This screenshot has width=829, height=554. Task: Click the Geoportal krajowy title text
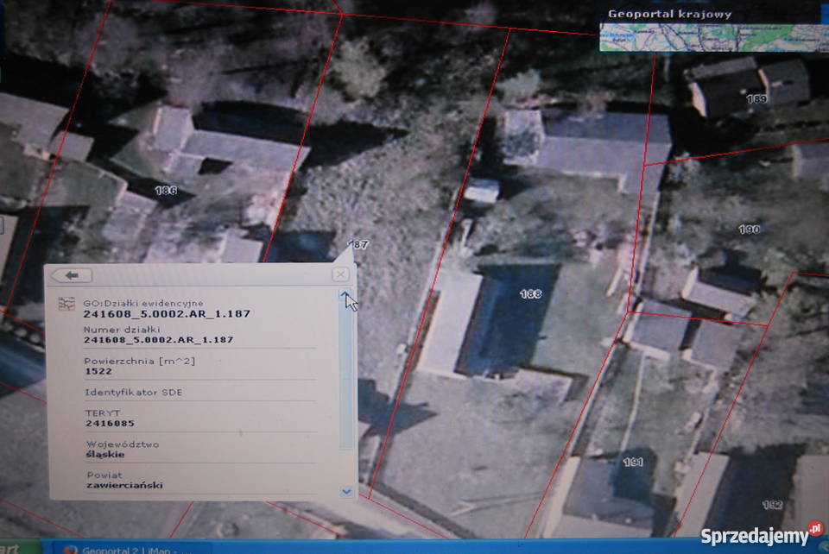[x=669, y=14]
